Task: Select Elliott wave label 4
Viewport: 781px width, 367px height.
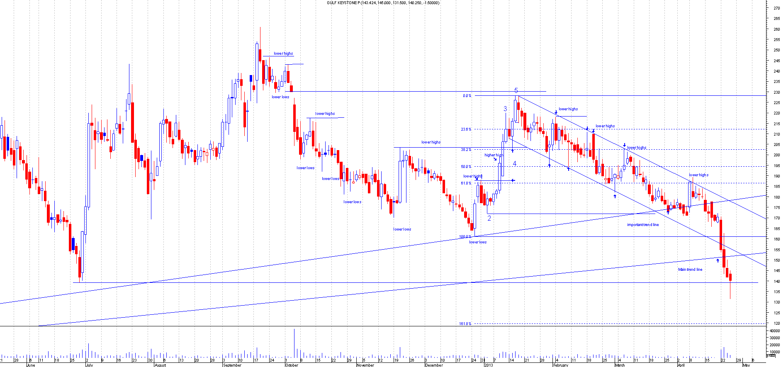Action: point(515,163)
